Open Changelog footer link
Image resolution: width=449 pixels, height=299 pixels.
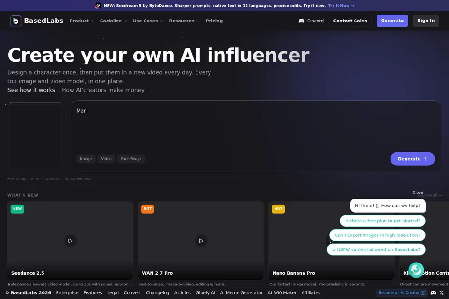pos(158,293)
